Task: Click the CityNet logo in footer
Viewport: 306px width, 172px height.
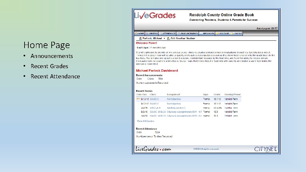Action: 265,149
